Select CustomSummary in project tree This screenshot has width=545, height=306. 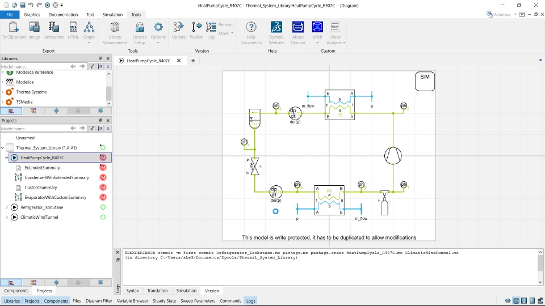pos(41,188)
